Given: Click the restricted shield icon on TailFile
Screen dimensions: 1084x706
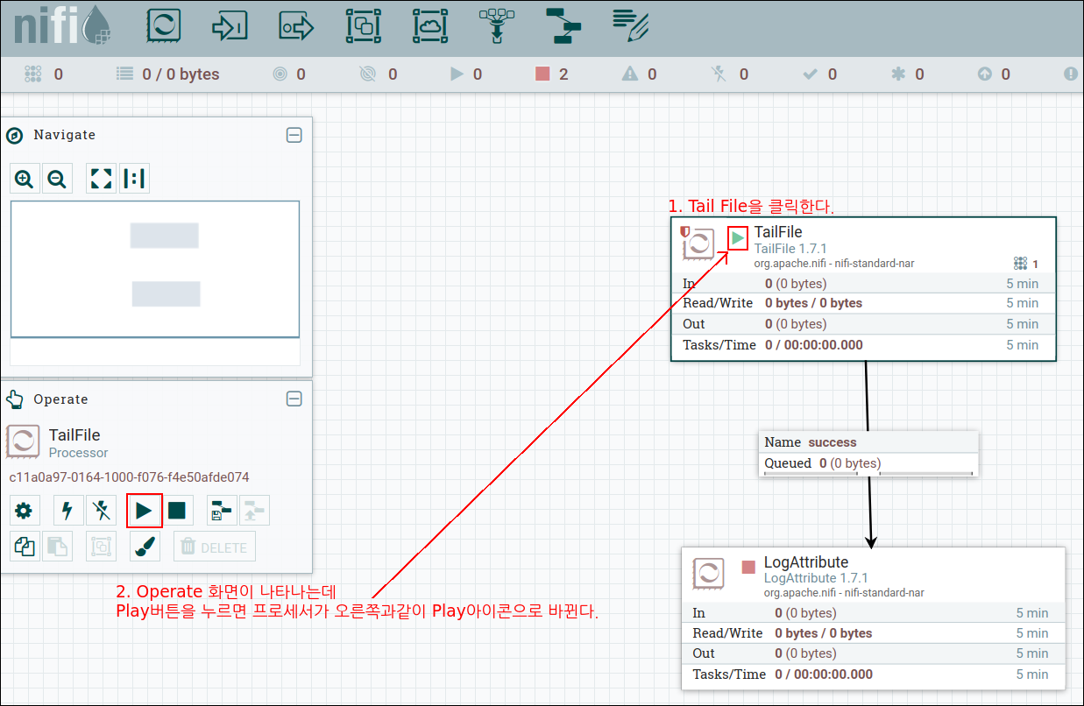Looking at the screenshot, I should (685, 232).
